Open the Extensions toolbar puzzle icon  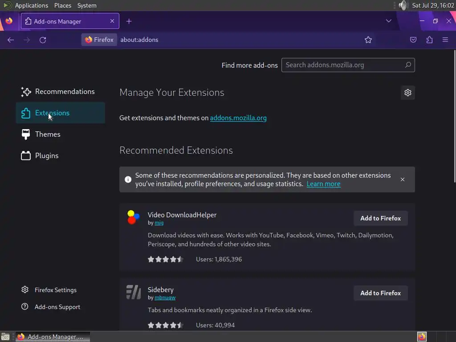(429, 40)
